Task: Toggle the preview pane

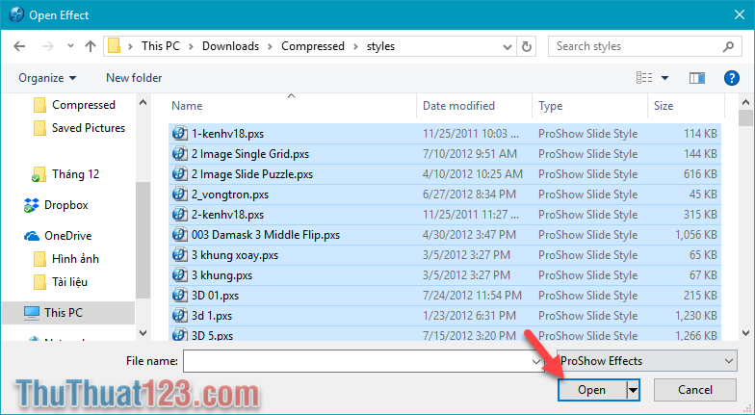Action: click(x=697, y=78)
